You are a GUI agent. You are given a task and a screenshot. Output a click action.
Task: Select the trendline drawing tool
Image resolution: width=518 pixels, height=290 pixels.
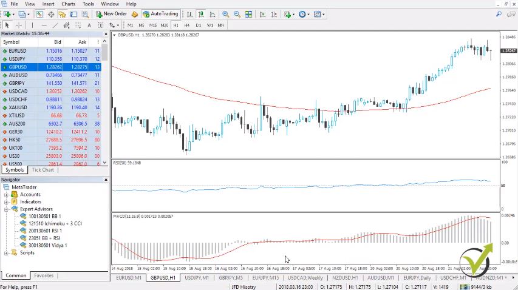tap(55, 25)
